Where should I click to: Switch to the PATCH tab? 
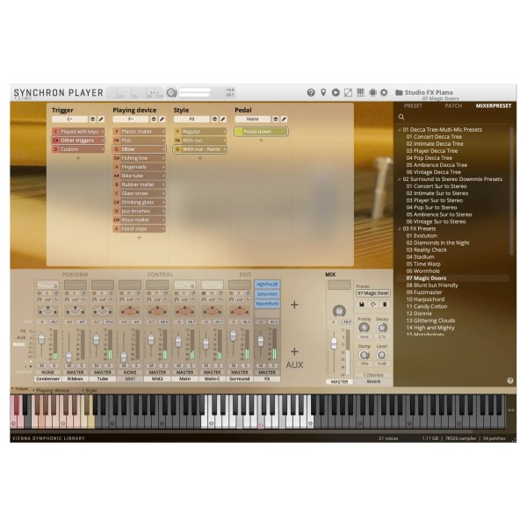click(x=453, y=106)
